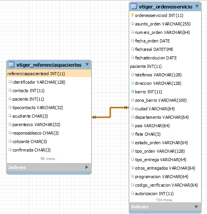Click the filled diamond icon next to barrio
The height and width of the screenshot is (214, 207).
(x=132, y=91)
